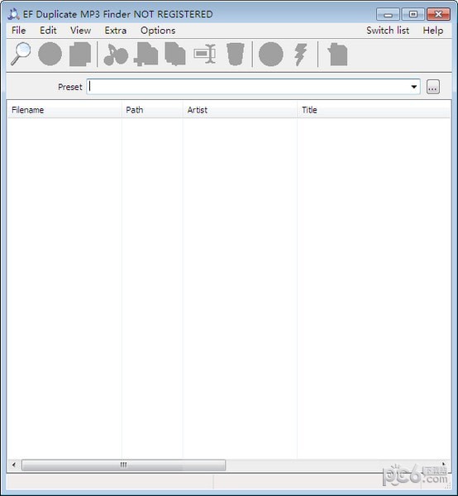Image resolution: width=458 pixels, height=496 pixels.
Task: Click Switch list in the menu bar
Action: [388, 31]
